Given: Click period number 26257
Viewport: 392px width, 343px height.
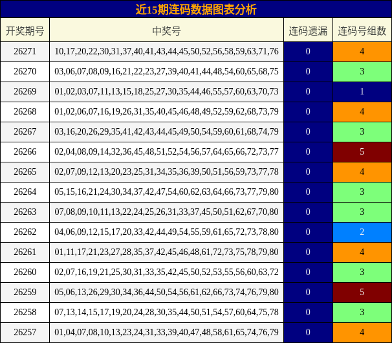Looking at the screenshot, I should (x=25, y=332).
